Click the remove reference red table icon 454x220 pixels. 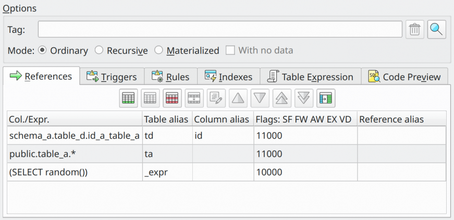(173, 98)
